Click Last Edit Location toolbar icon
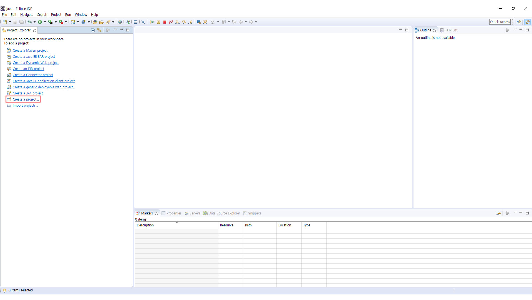This screenshot has height=300, width=532. [x=234, y=22]
